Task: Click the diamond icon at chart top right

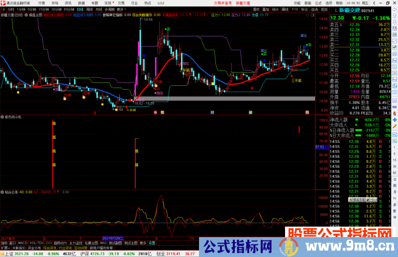Action: (307, 15)
